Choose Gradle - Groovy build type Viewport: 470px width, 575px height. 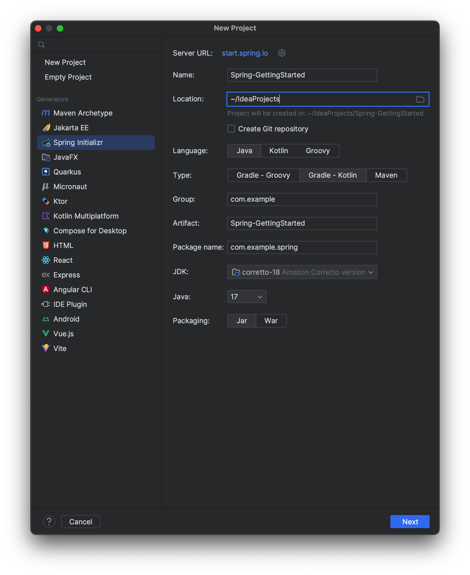click(263, 175)
